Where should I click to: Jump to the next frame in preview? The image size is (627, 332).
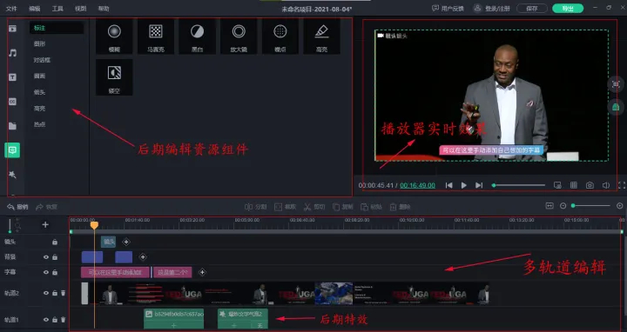(479, 185)
